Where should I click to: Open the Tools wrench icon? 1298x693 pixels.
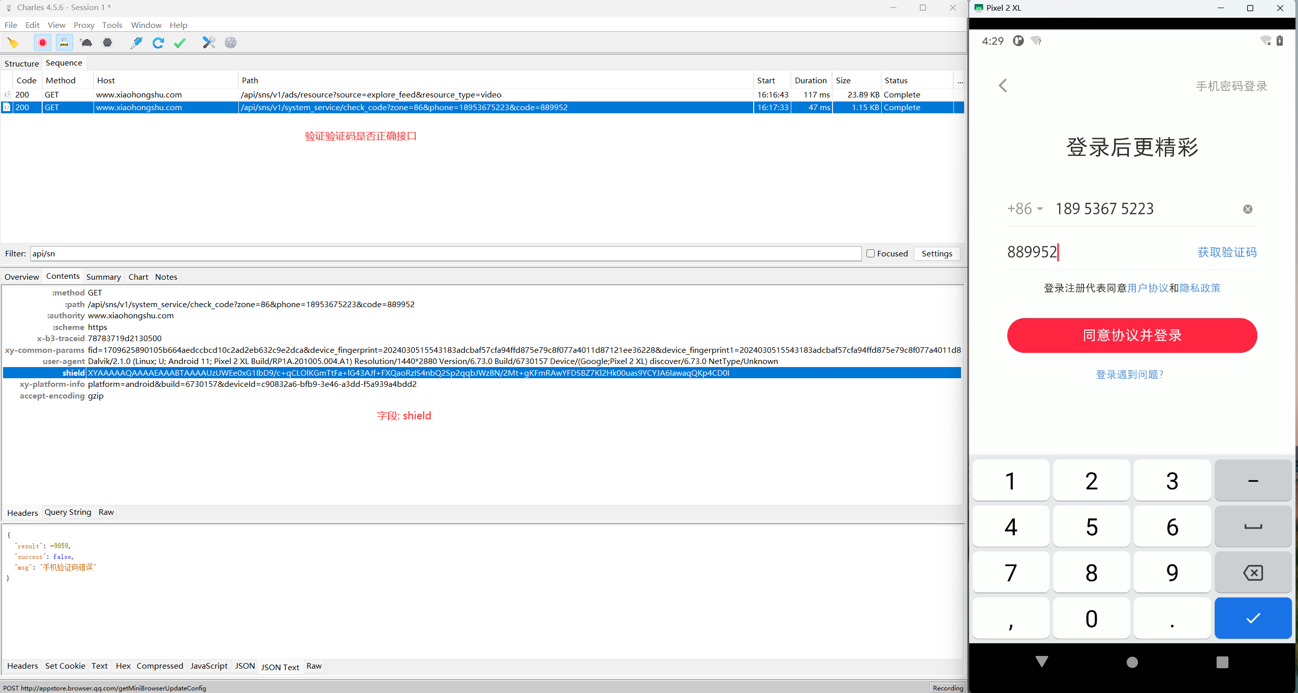209,43
